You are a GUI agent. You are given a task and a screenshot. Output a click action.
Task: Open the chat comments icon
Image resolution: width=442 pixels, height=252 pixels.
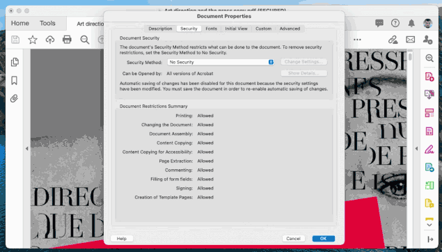pos(379,23)
